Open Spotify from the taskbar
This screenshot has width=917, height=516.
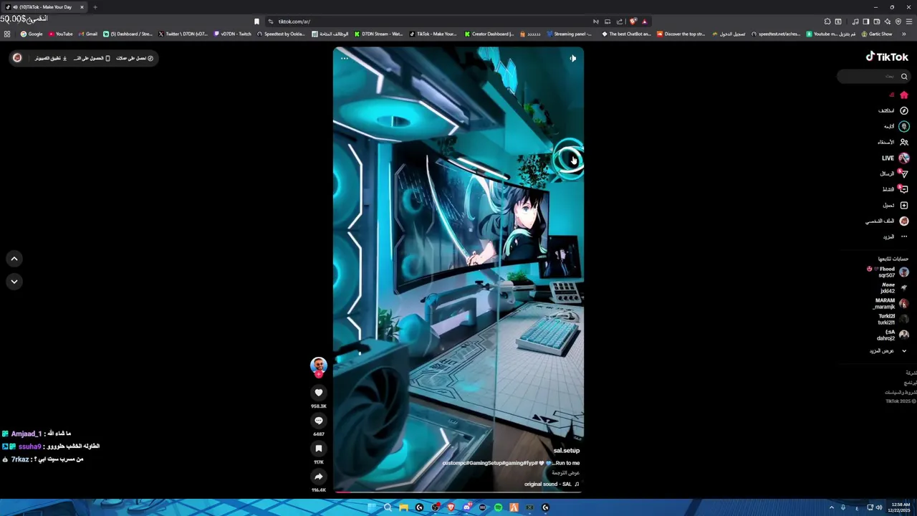point(498,507)
